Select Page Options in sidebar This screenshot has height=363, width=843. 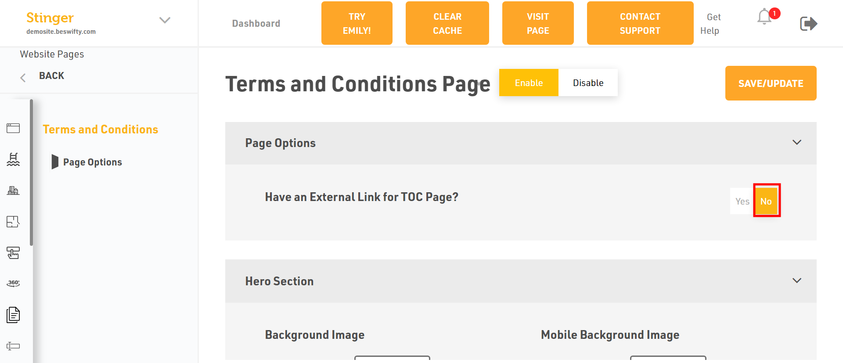(92, 162)
